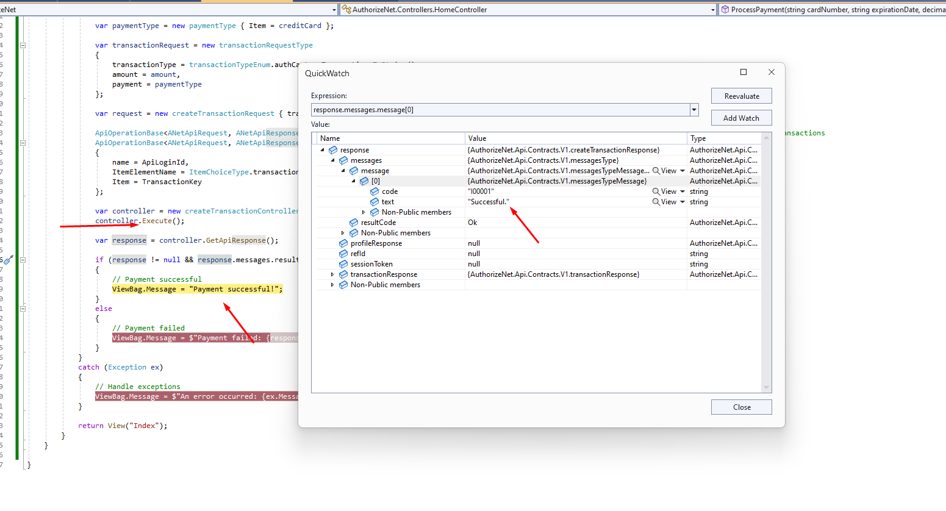Select the code field icon
This screenshot has width=946, height=511.
(374, 191)
